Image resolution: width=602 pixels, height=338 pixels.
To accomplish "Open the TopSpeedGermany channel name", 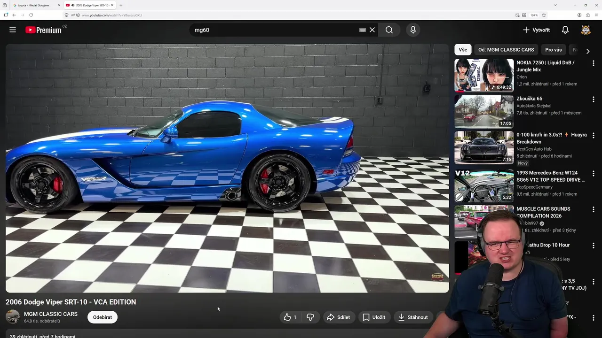I will (x=534, y=187).
